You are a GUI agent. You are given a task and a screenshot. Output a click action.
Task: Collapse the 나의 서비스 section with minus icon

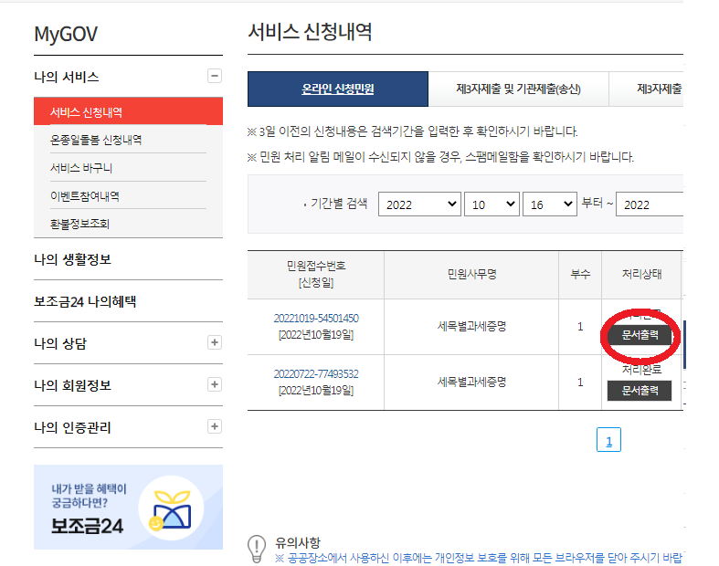pos(214,77)
